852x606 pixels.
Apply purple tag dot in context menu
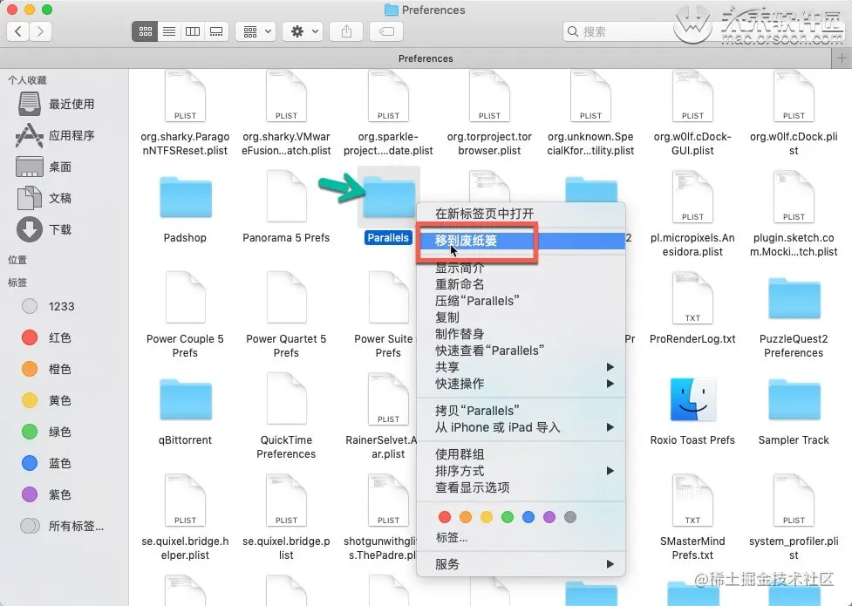(x=549, y=517)
